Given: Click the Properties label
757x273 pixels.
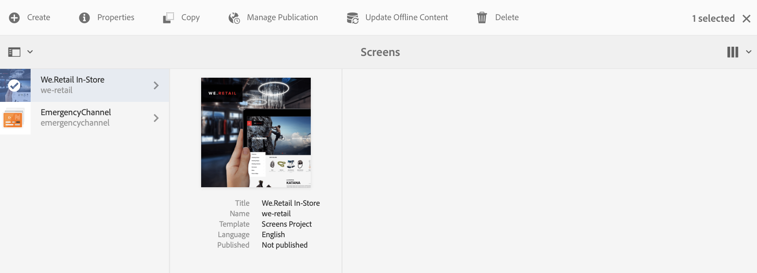Looking at the screenshot, I should pyautogui.click(x=116, y=17).
